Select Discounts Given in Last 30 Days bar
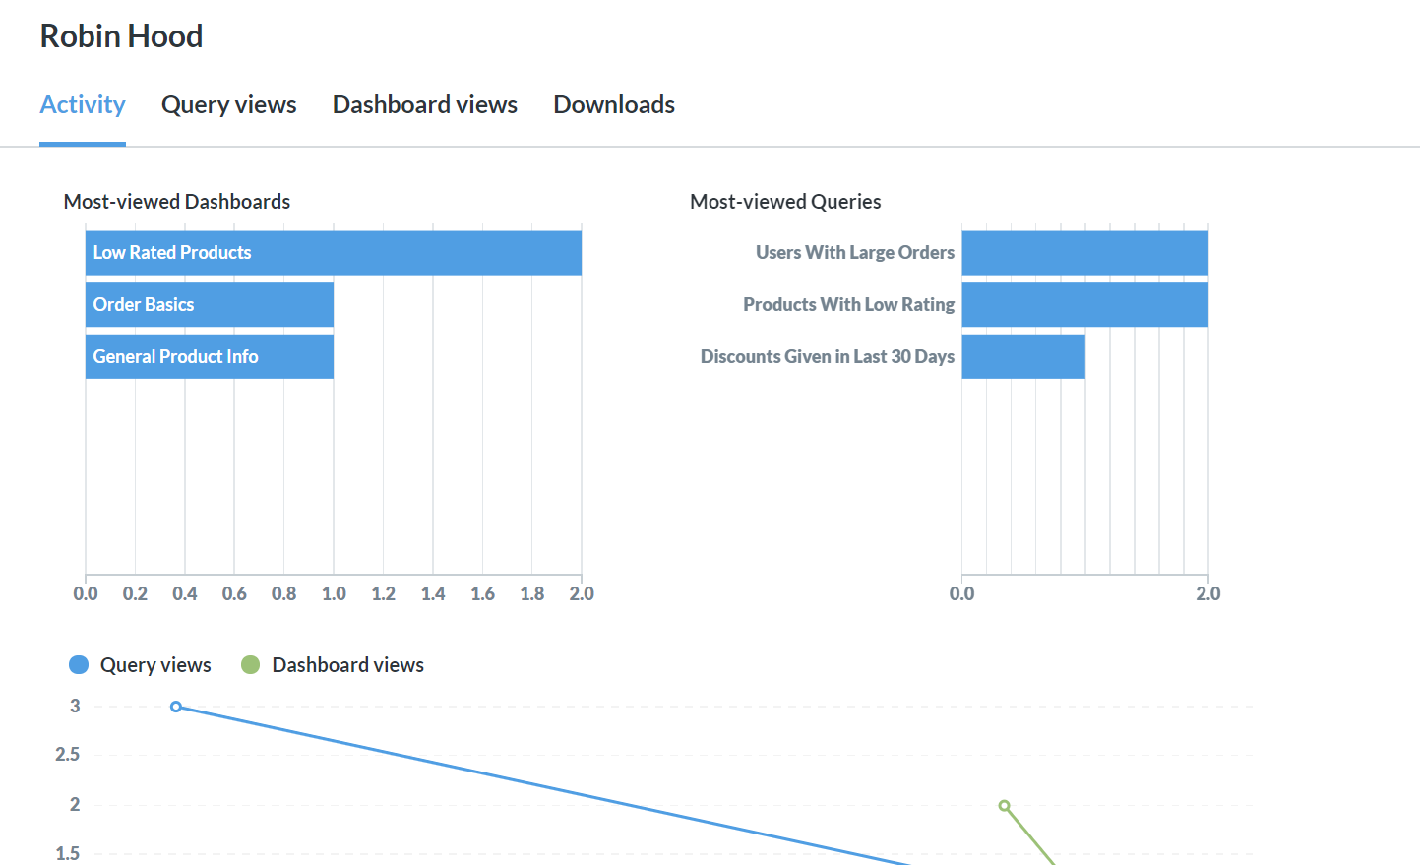 click(1023, 357)
